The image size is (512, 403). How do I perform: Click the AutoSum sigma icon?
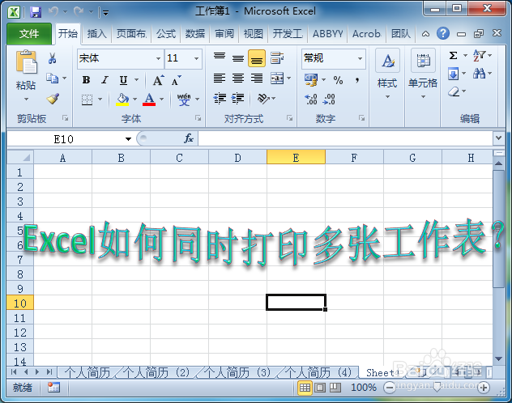click(x=453, y=56)
